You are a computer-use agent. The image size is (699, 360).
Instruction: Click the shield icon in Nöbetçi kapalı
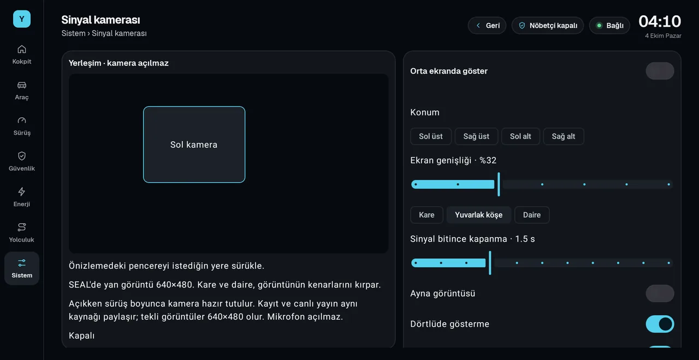pyautogui.click(x=522, y=26)
